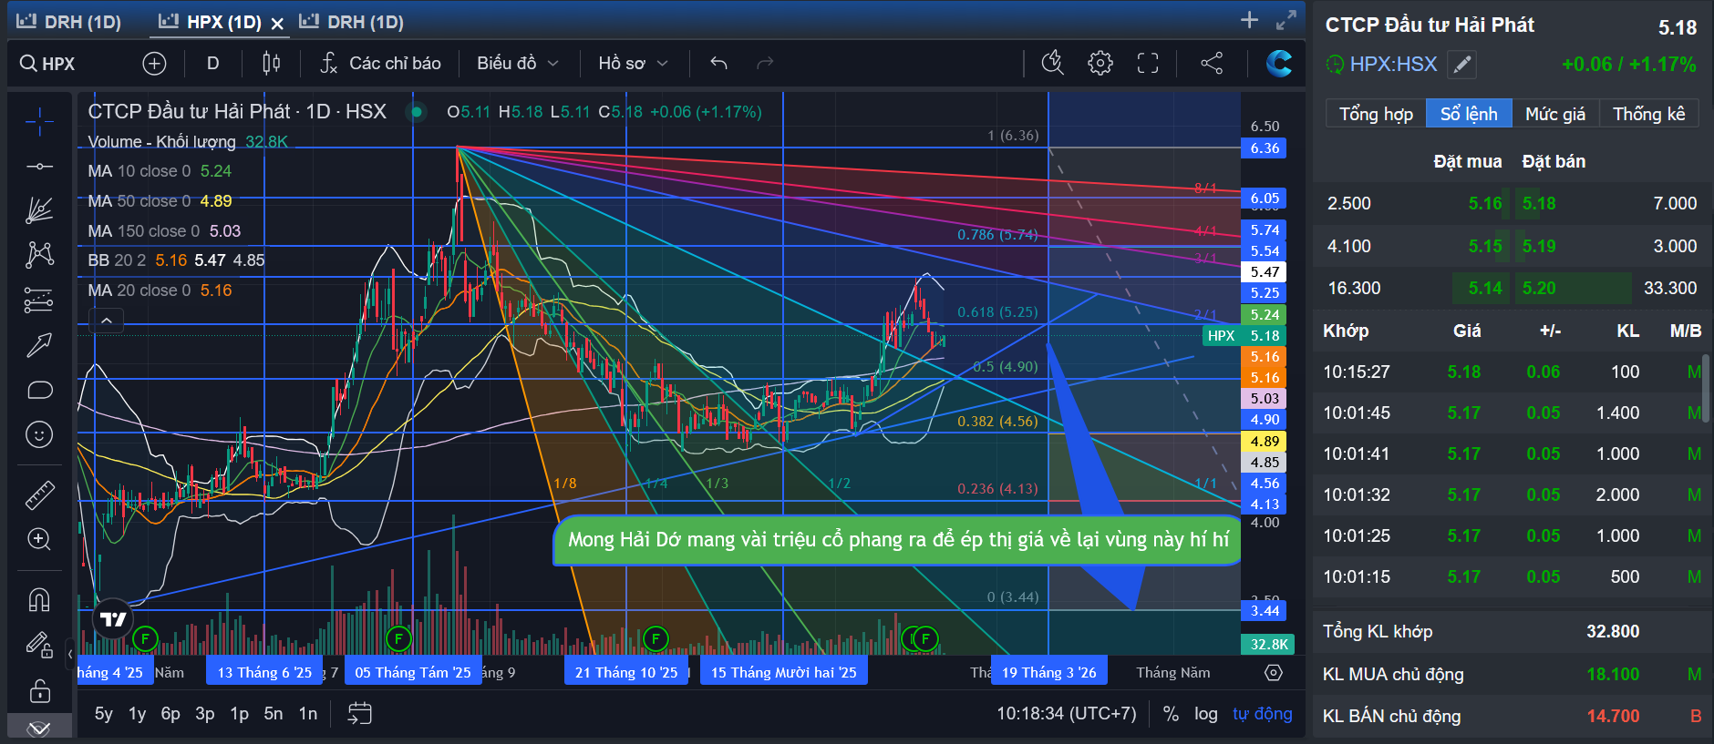Viewport: 1714px width, 744px height.
Task: Activate the zoom in magnifier tool
Action: pos(39,539)
